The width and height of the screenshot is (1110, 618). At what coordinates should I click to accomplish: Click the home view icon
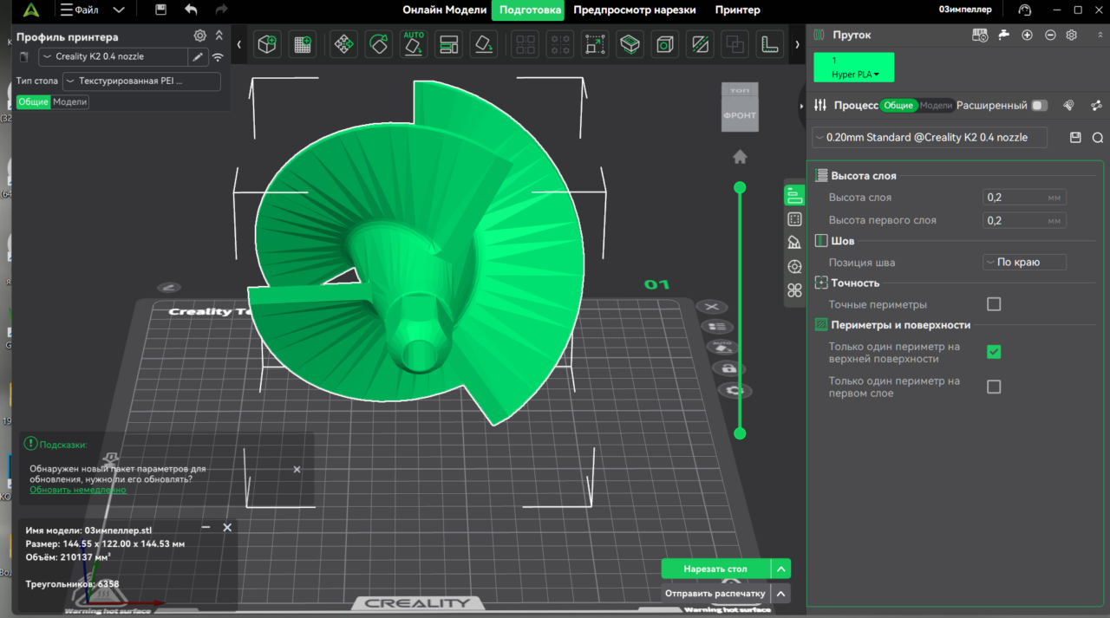pyautogui.click(x=740, y=157)
